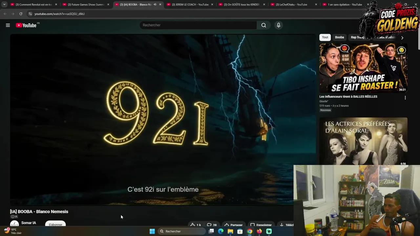
Task: Open three-dot menu for influenceurs video
Action: [405, 98]
